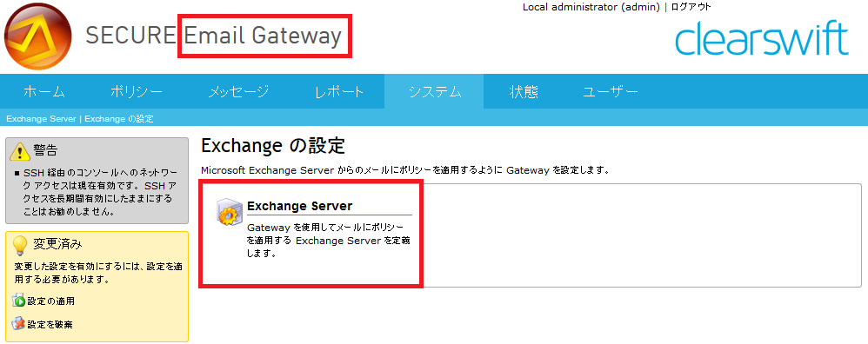Click the orange Clearswift orb logo
The image size is (868, 344).
click(x=37, y=36)
